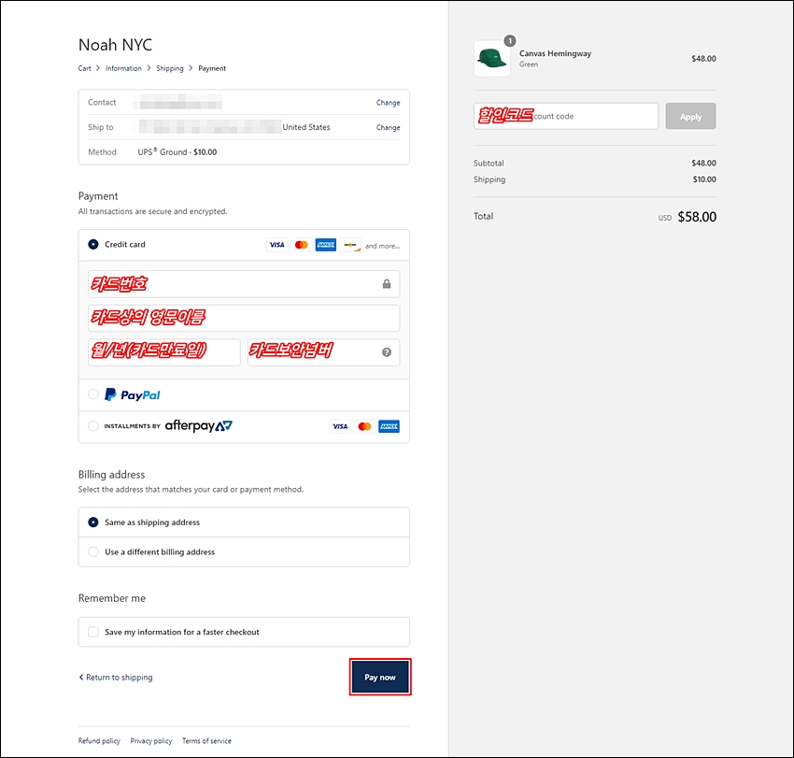Focus the card security code field
The height and width of the screenshot is (758, 794).
323,352
